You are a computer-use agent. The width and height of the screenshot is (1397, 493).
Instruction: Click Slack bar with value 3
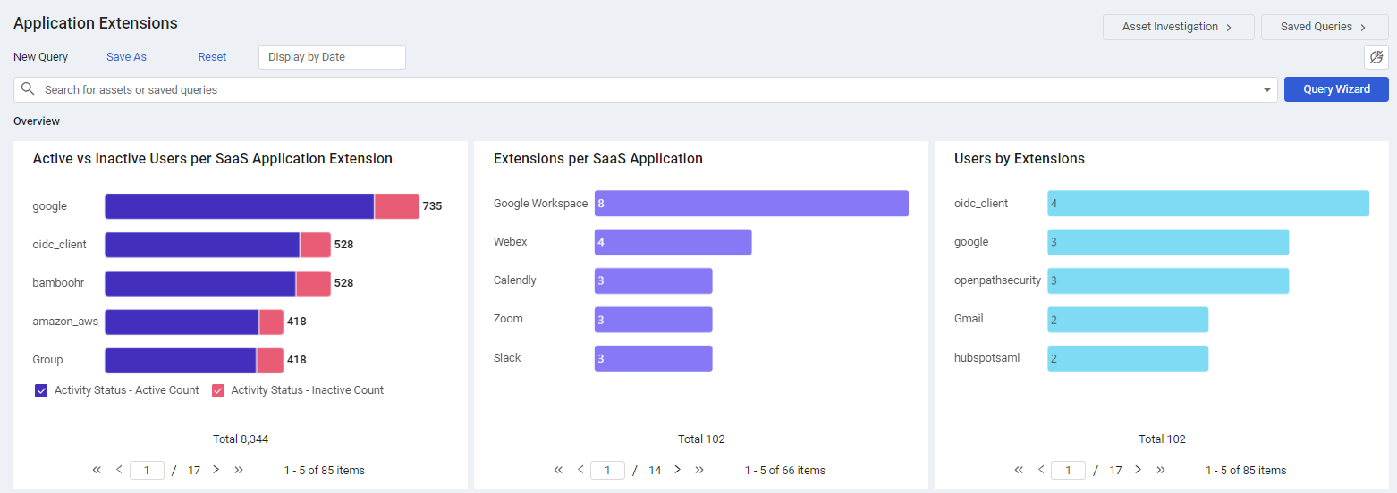click(x=653, y=358)
